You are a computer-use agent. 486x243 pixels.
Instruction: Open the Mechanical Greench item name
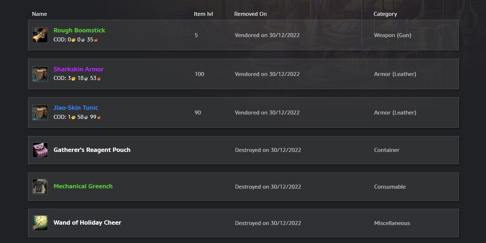point(83,186)
